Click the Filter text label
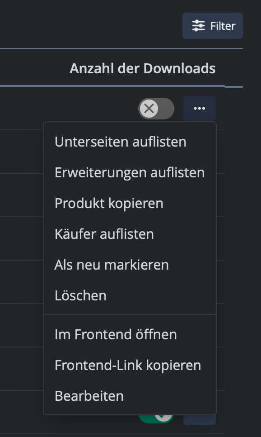The height and width of the screenshot is (437, 261). [x=223, y=26]
